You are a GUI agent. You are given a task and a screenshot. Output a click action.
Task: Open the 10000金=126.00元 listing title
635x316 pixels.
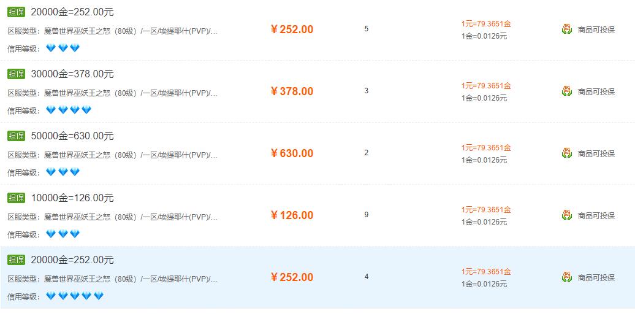coord(72,198)
